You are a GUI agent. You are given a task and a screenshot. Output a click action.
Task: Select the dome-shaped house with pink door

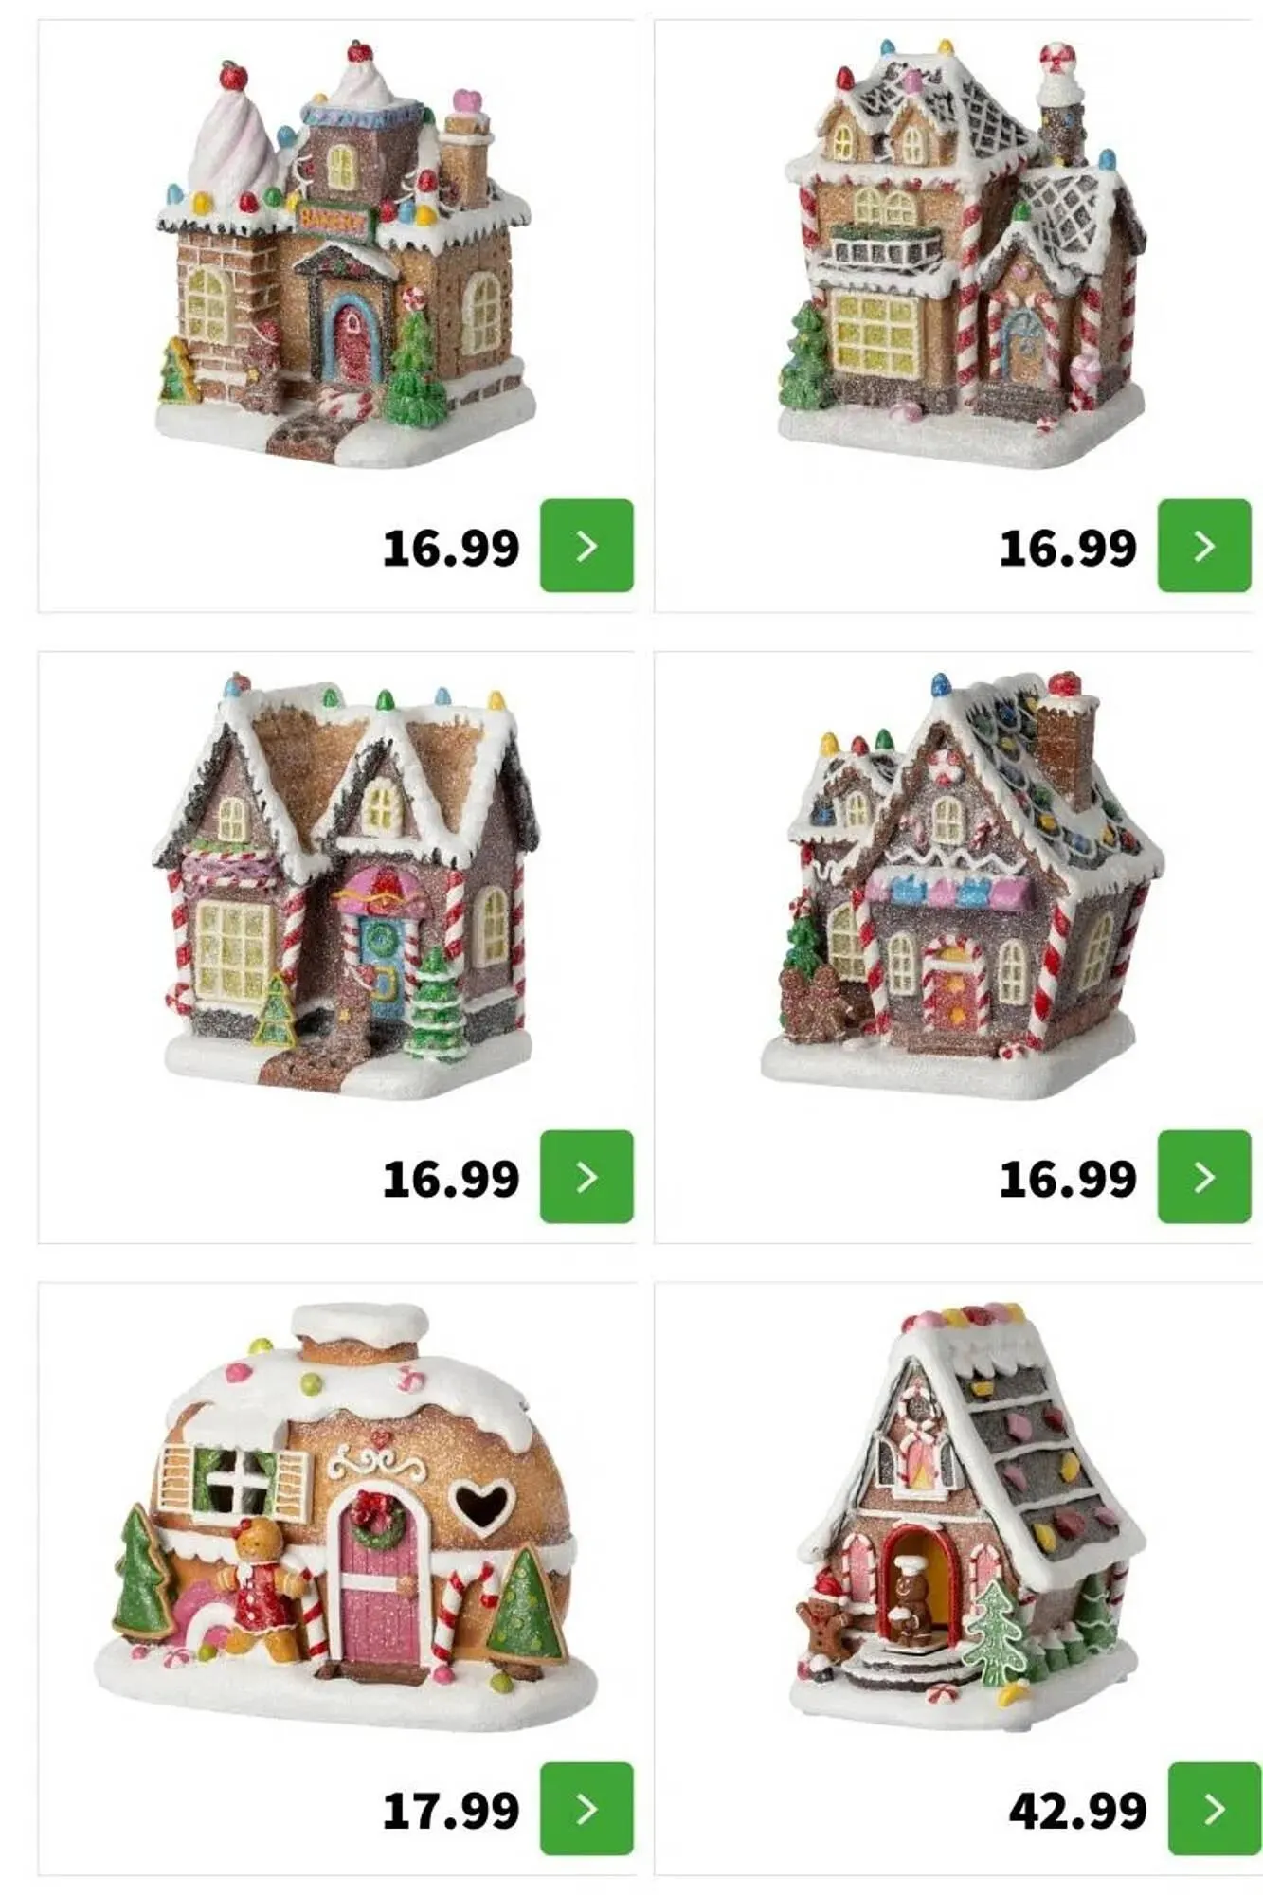click(346, 1516)
